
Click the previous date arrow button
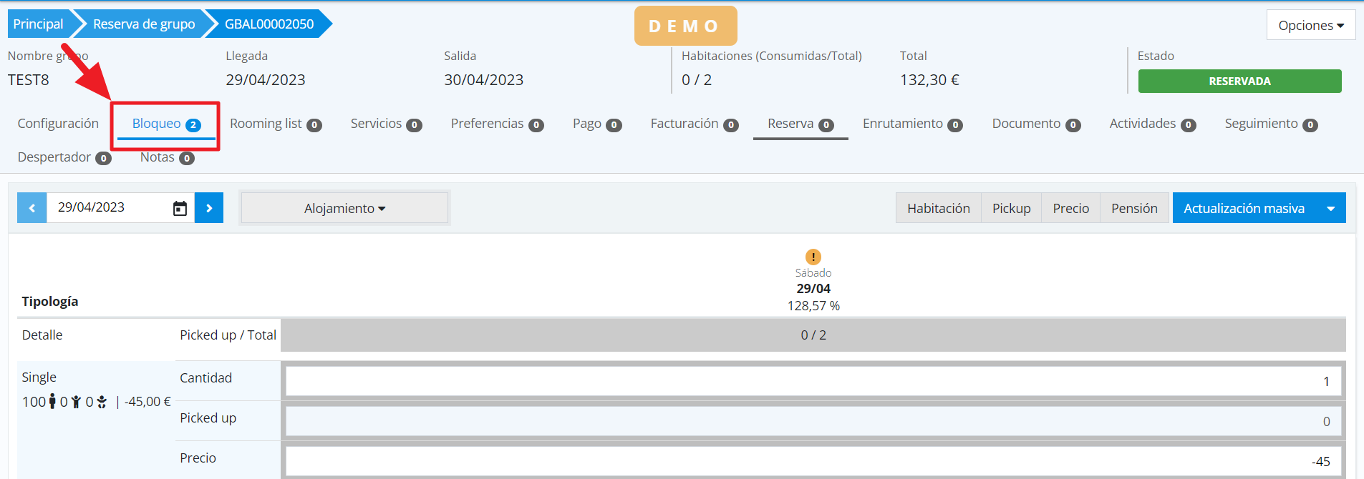[32, 208]
